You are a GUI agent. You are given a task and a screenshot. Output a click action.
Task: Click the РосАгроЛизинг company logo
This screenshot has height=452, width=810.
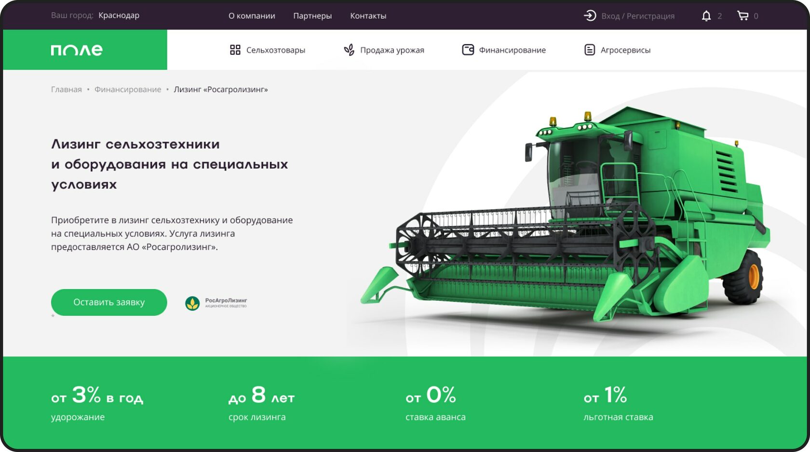(192, 303)
